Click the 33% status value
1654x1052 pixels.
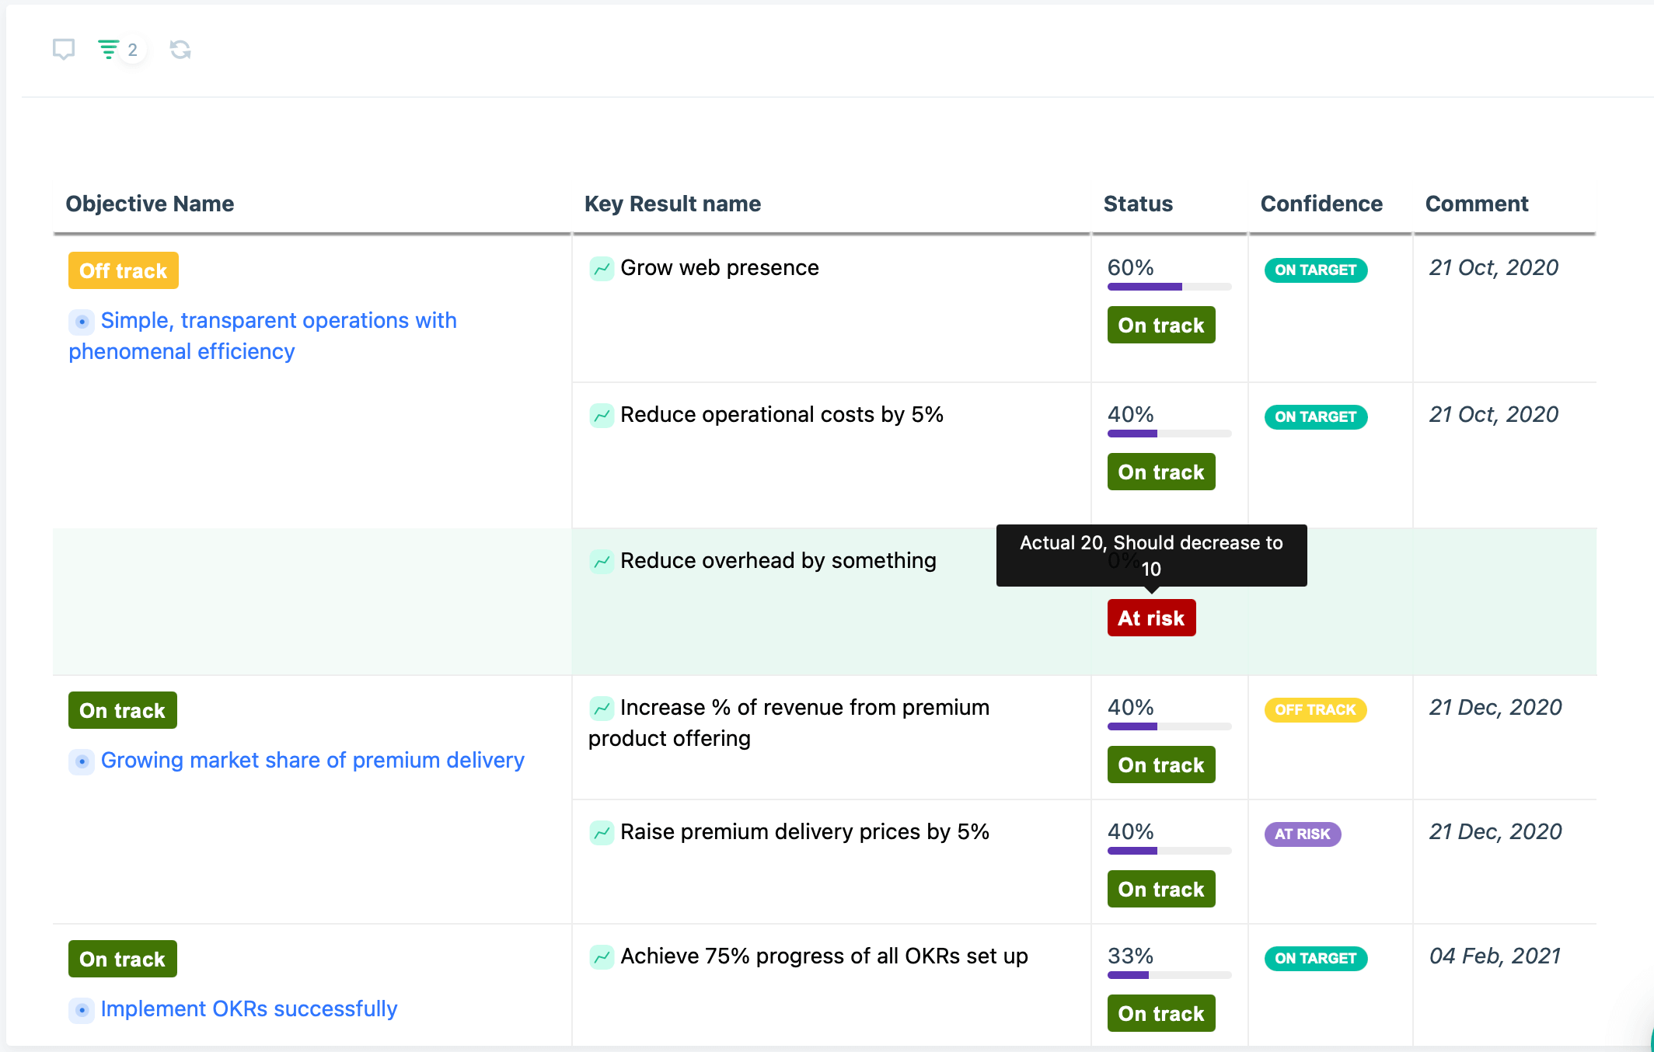1130,956
